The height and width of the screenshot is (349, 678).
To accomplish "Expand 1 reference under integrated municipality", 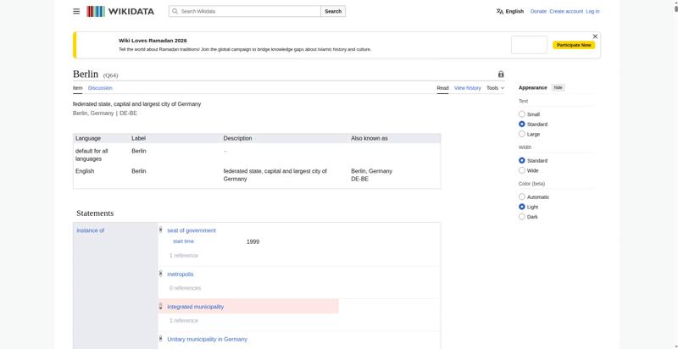I will 183,321.
